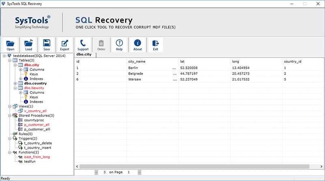This screenshot has width=325, height=181.
Task: Click the Keys icon under dbo.Newcity
Action: coord(26,97)
